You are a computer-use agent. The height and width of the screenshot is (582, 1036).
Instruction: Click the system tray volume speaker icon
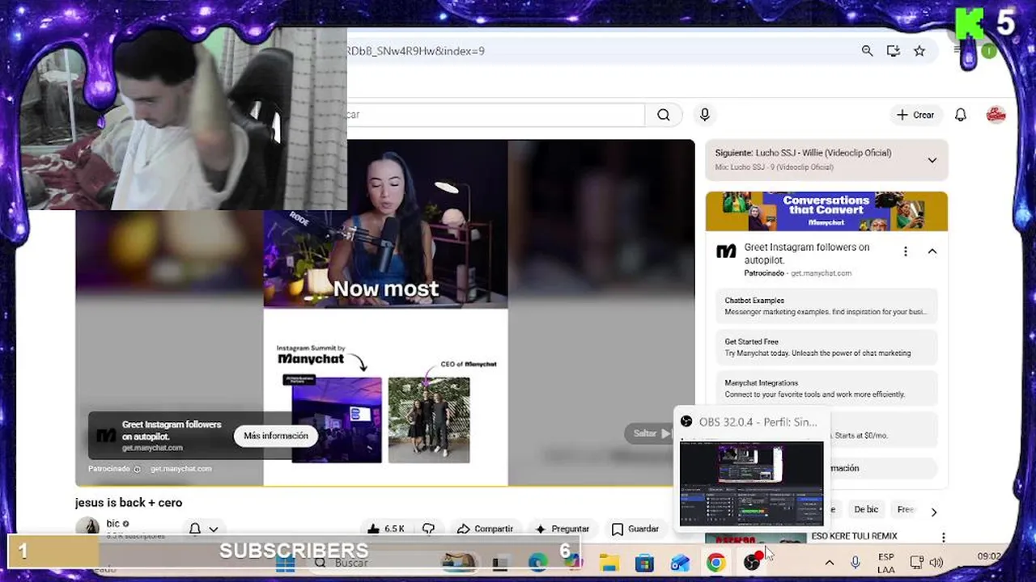click(936, 563)
